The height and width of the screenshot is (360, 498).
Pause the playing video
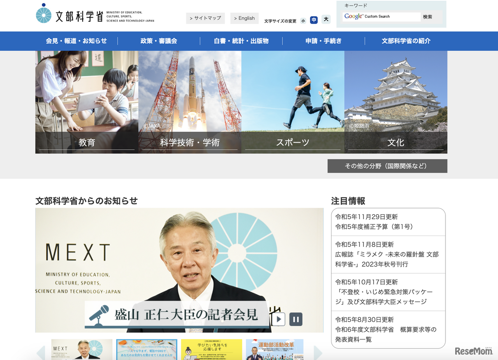[x=296, y=319]
